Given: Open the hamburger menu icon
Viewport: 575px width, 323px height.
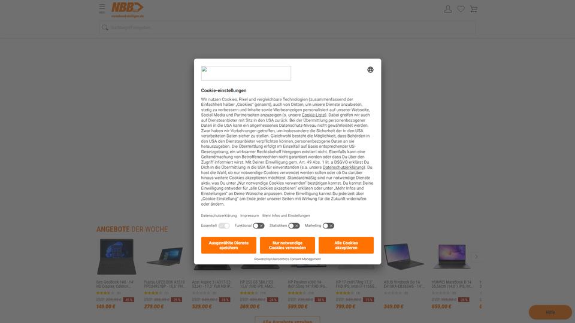Looking at the screenshot, I should [x=102, y=8].
